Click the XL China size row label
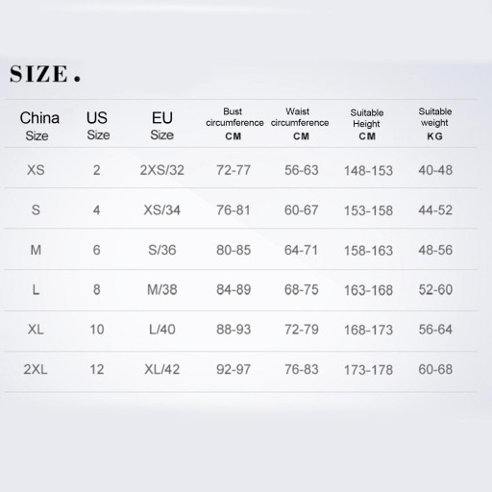This screenshot has width=492, height=492. click(36, 330)
